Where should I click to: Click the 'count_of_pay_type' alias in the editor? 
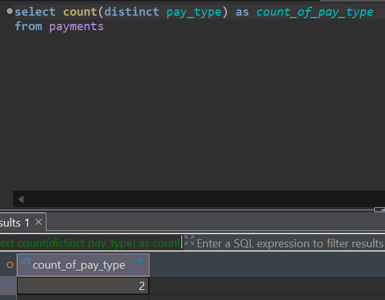[x=315, y=12]
